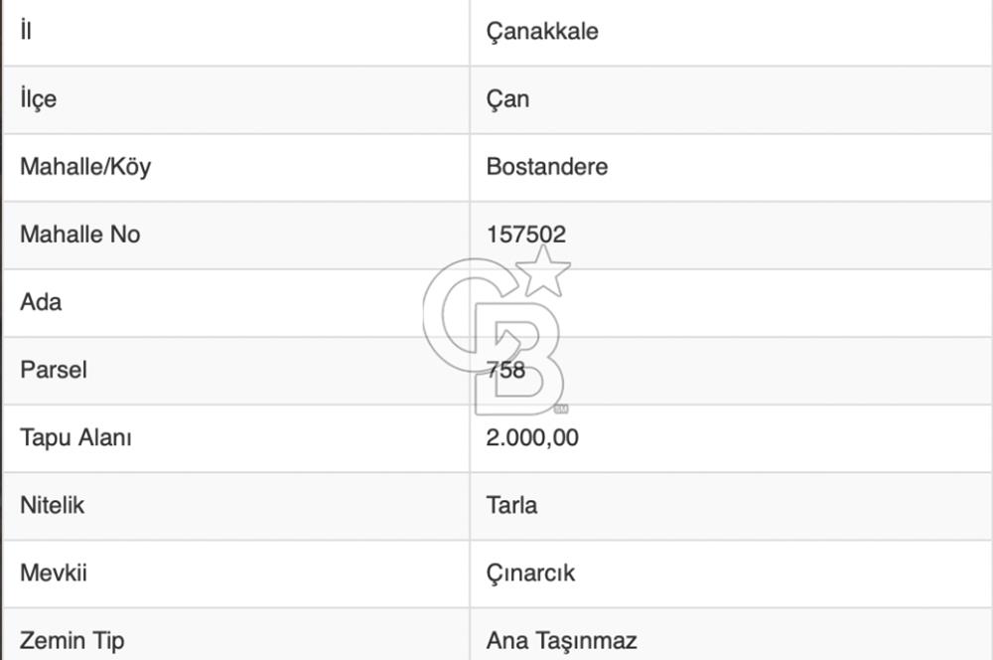Select the Tarla property type value
993x660 pixels.
tap(511, 505)
